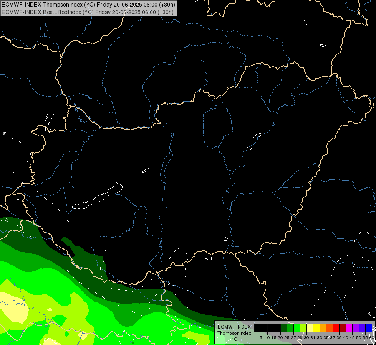
Task: Select the purple 45-50 legend swatch
Action: pos(356,328)
